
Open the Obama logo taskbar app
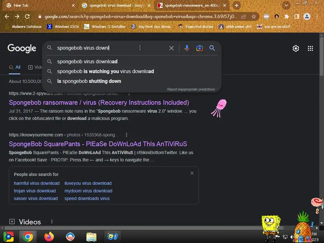(x=70, y=237)
